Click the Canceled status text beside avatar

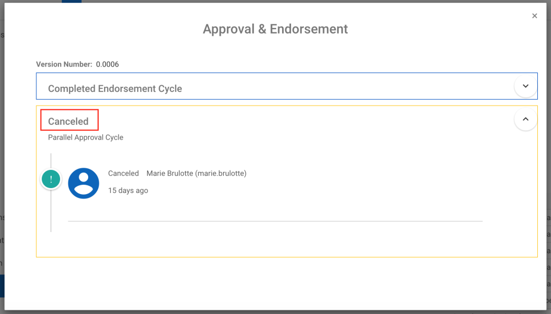(123, 173)
